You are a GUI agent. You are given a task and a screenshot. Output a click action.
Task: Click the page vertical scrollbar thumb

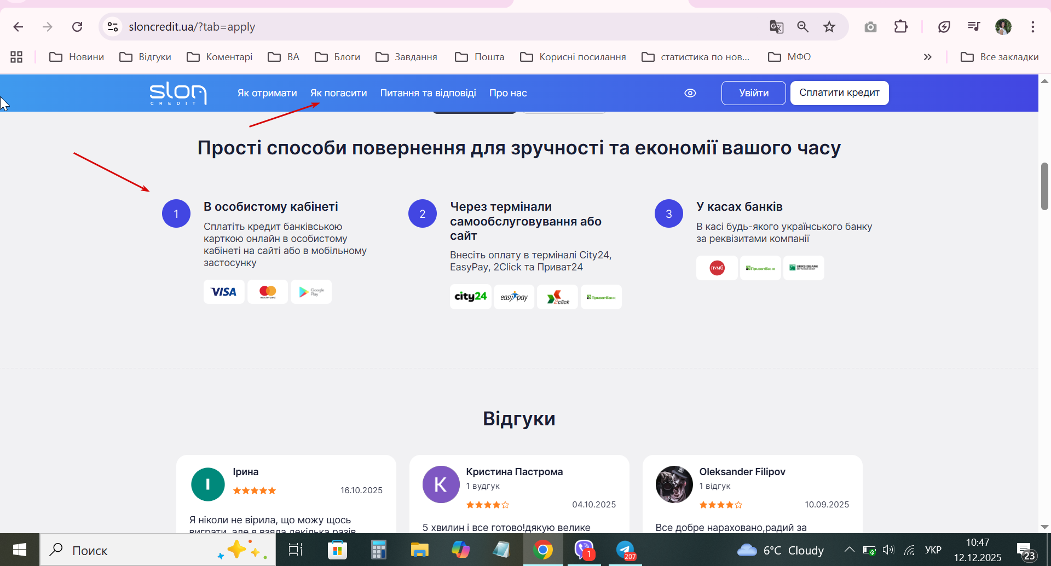pos(1044,186)
